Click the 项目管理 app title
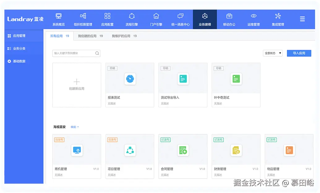Screen dimensions: 320x193 coord(114,169)
